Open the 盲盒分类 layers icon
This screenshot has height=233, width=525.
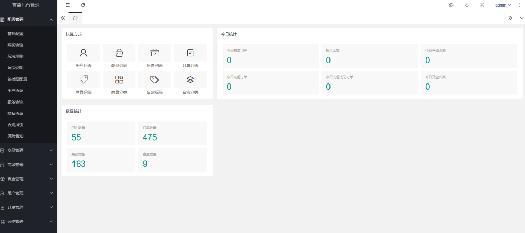click(x=190, y=80)
